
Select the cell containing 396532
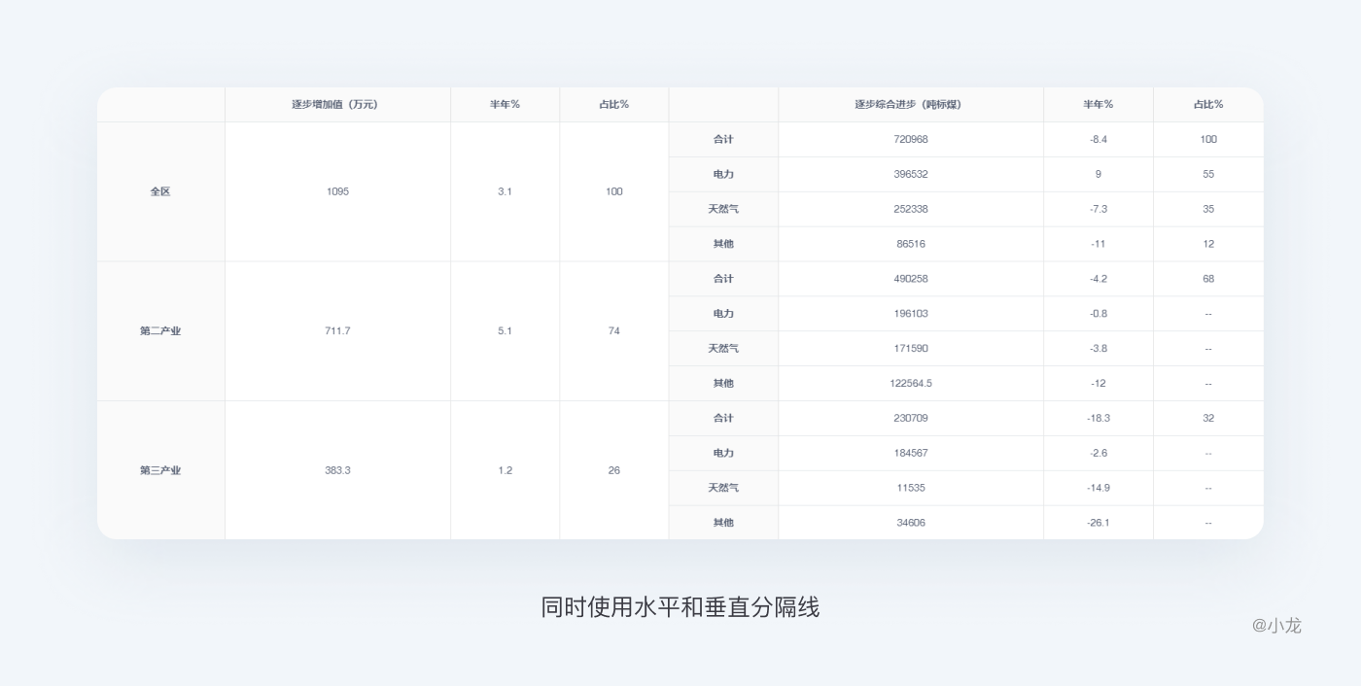click(x=911, y=174)
